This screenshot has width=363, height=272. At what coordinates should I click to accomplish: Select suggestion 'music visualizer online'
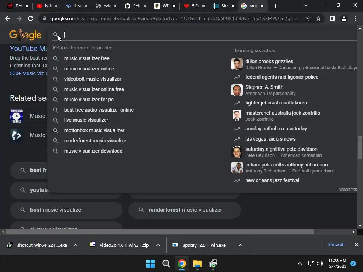click(89, 69)
